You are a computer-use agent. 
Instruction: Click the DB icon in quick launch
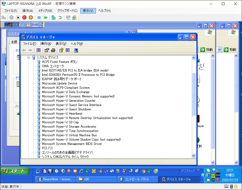(38, 171)
